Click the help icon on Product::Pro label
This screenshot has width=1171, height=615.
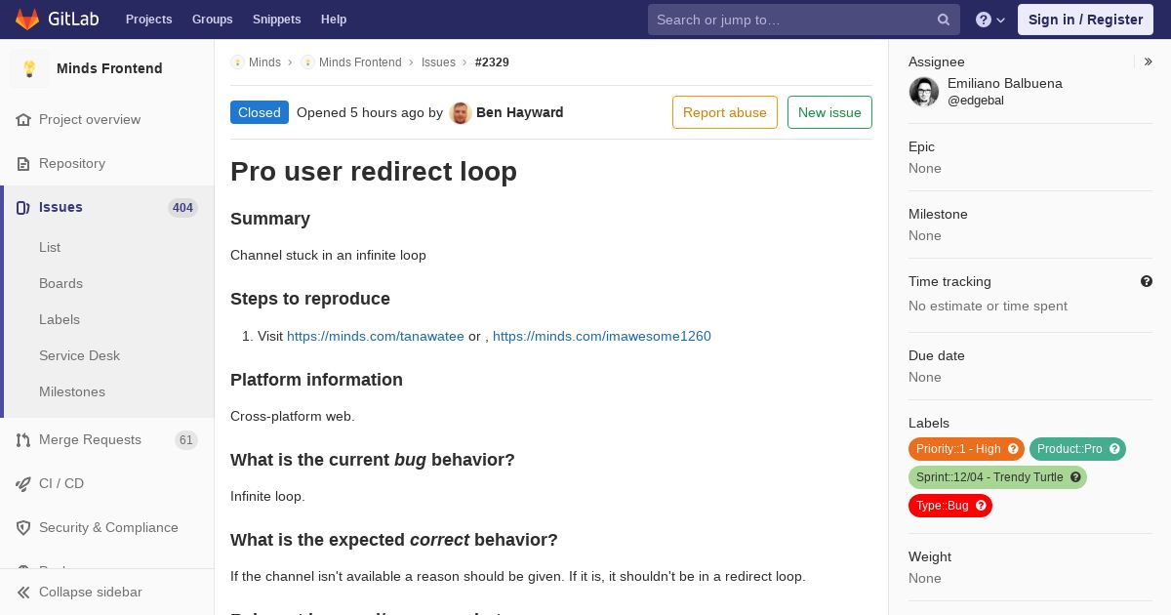[1114, 449]
